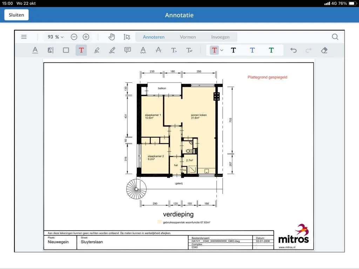Toggle the highlighter marker tool
359x269 pixels.
click(97, 50)
